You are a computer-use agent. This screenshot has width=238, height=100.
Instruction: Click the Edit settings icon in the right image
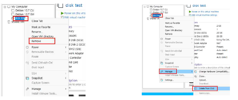point(190,15)
